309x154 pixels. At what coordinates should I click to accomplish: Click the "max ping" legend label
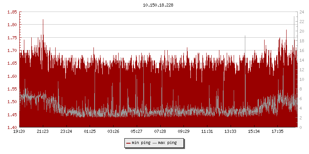pyautogui.click(x=167, y=143)
